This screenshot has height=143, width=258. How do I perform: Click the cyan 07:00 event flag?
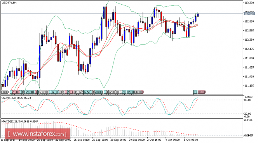(130, 92)
